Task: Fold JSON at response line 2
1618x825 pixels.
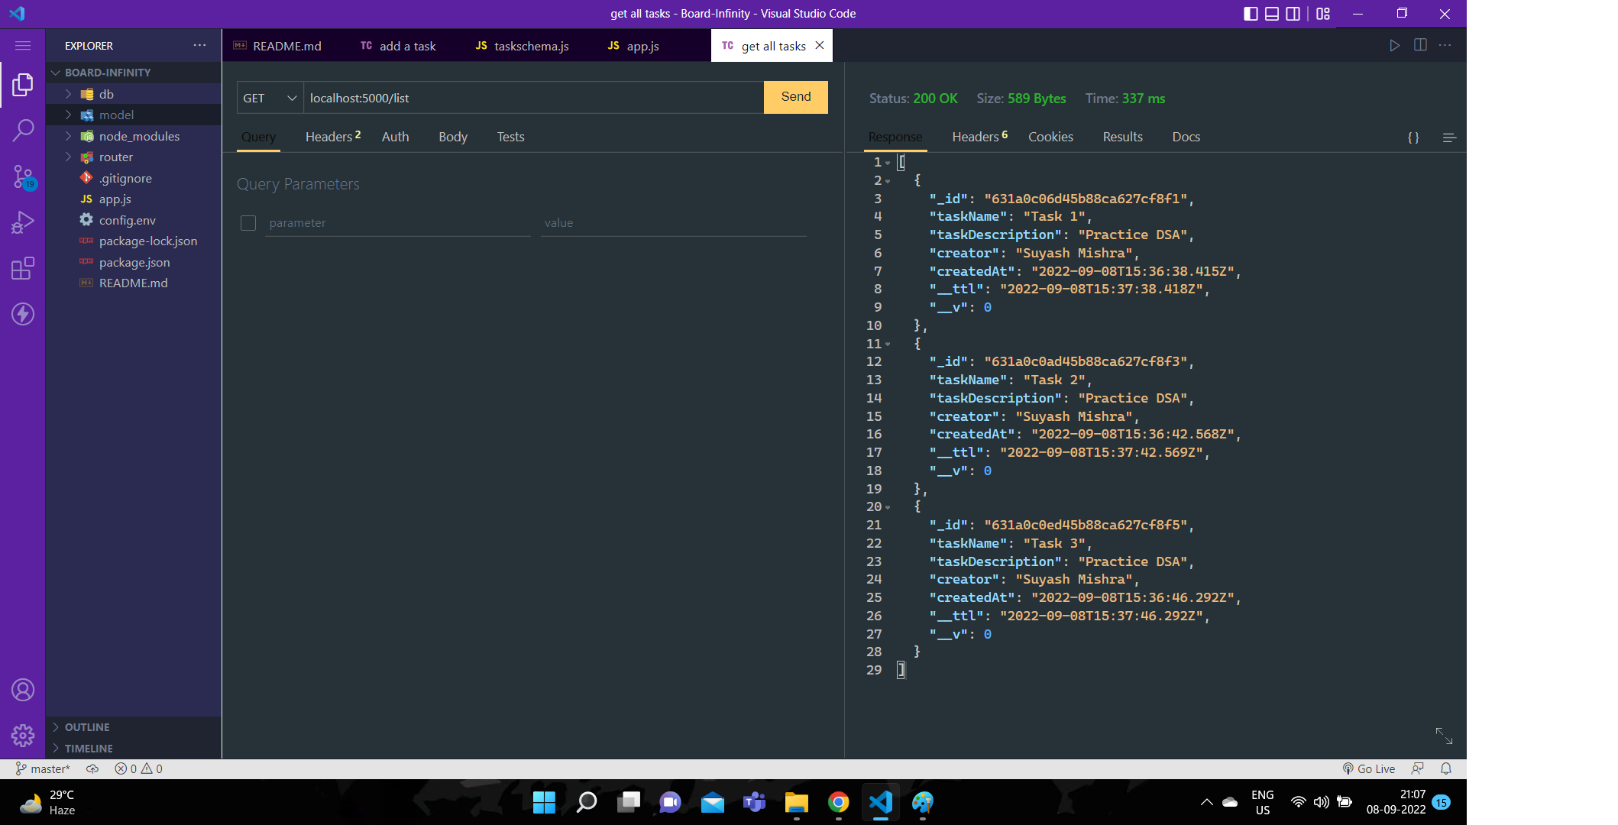Action: click(888, 181)
